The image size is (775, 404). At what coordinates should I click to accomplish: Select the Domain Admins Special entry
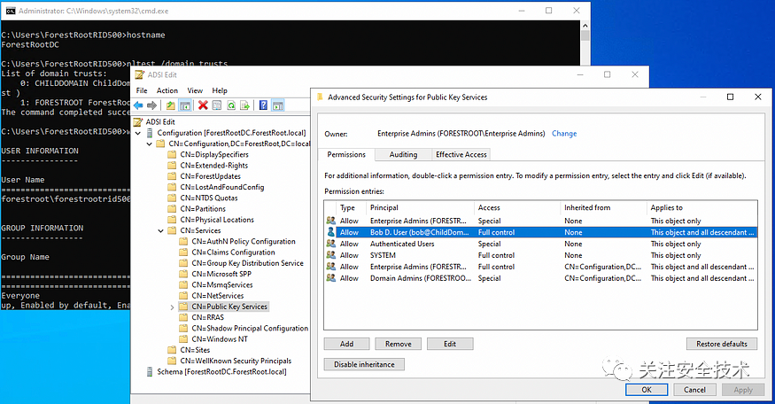(x=540, y=278)
